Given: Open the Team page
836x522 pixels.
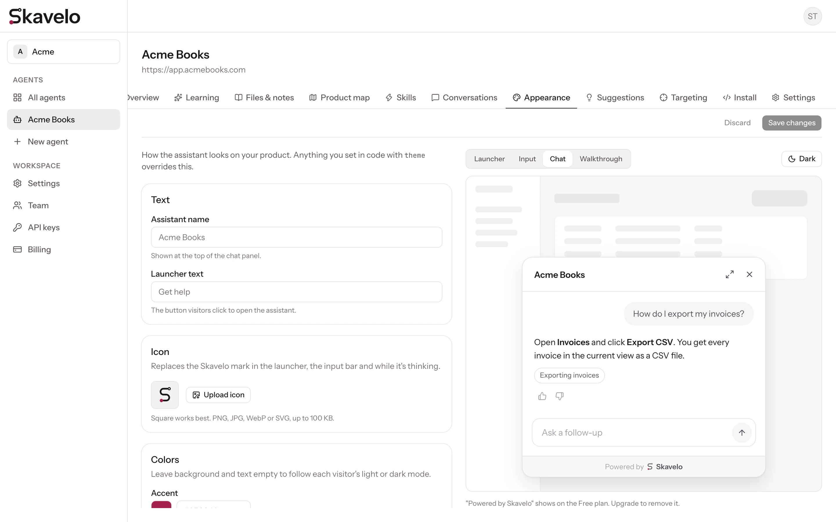Looking at the screenshot, I should 64,205.
